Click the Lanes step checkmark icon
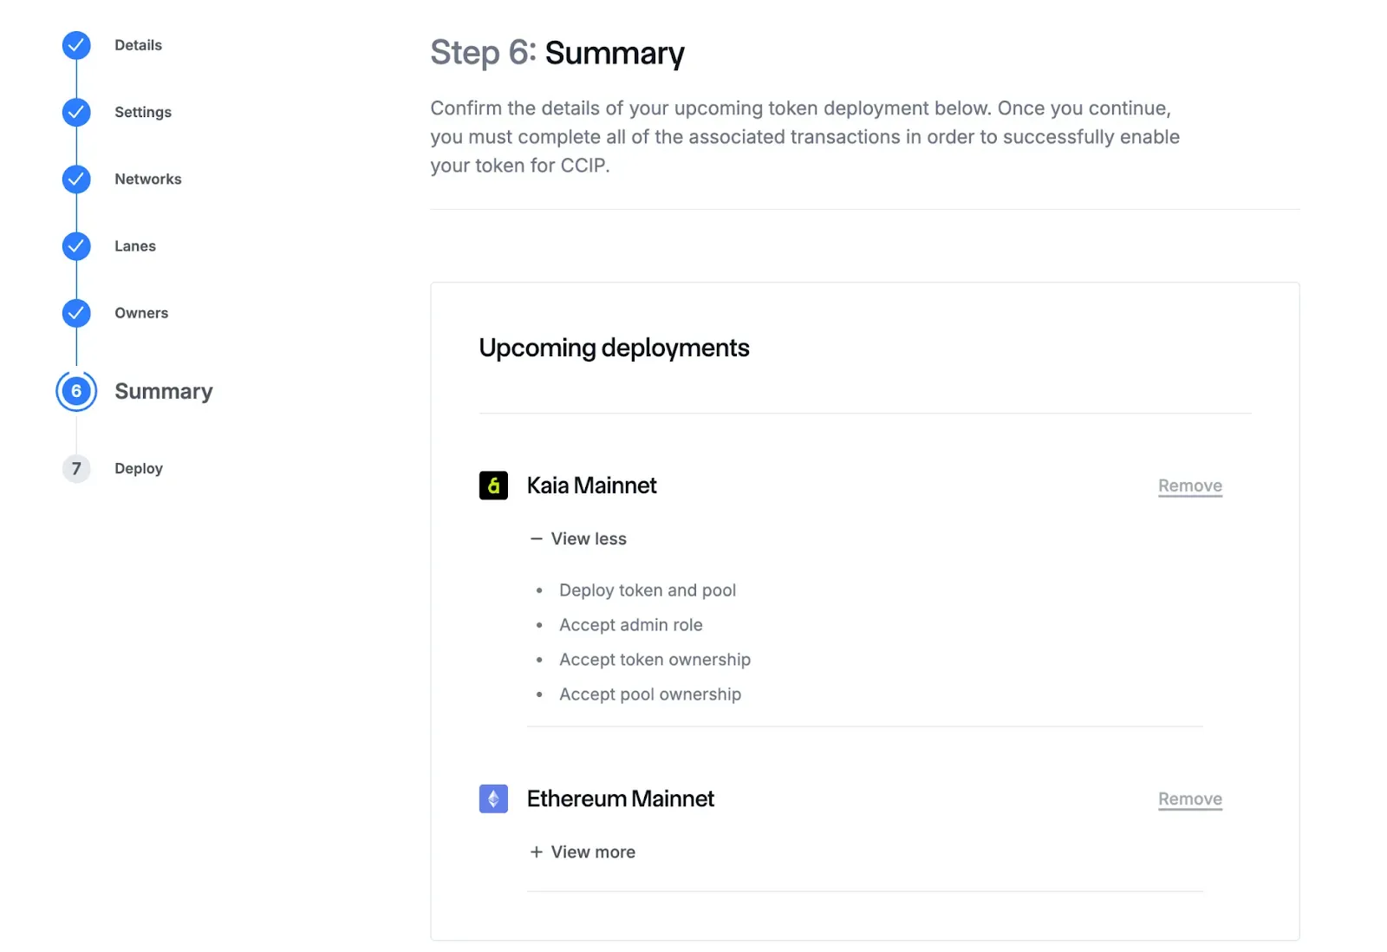 point(76,246)
